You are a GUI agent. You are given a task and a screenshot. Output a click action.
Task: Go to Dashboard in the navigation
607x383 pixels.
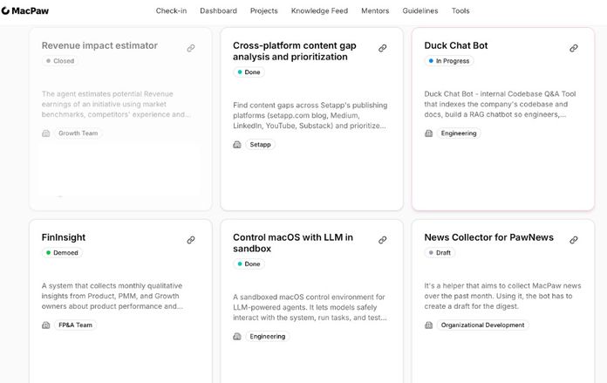point(218,10)
